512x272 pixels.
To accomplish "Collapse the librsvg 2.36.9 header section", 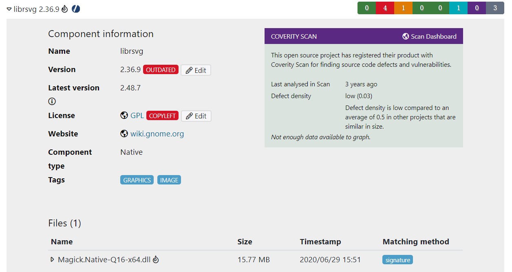I will click(9, 9).
